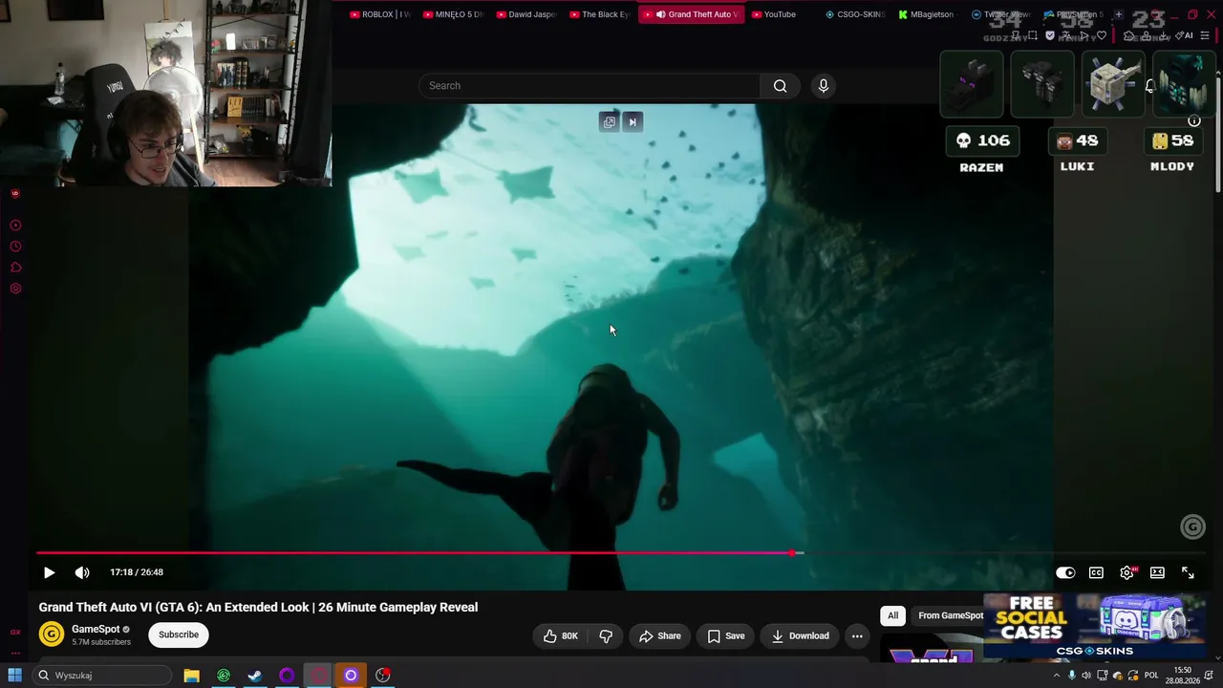The height and width of the screenshot is (688, 1223).
Task: Open the sidebar settings gear icon
Action: pyautogui.click(x=15, y=289)
